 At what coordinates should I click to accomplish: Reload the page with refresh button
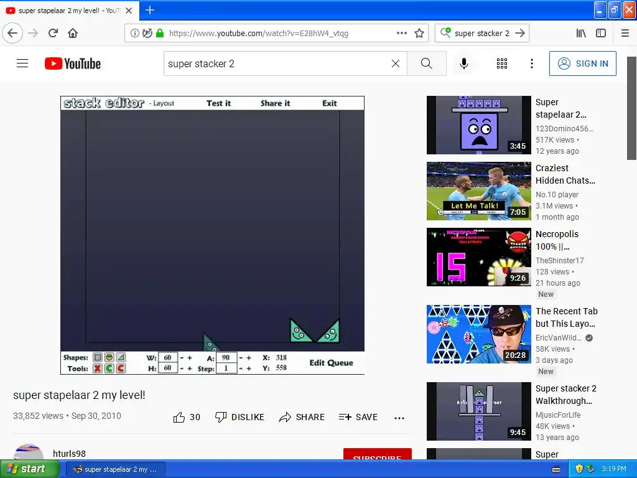[53, 34]
